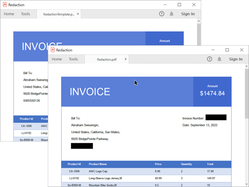Click the redacted Invoice Number black box
249x187 pixels.
coord(216,117)
